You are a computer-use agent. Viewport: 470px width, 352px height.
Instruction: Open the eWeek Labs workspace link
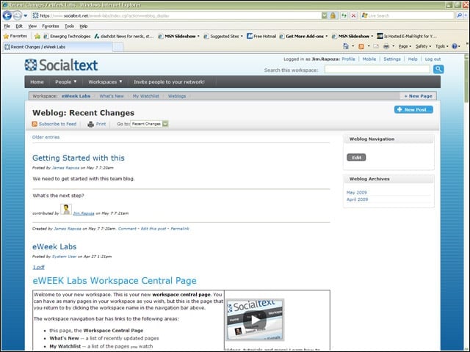click(76, 96)
